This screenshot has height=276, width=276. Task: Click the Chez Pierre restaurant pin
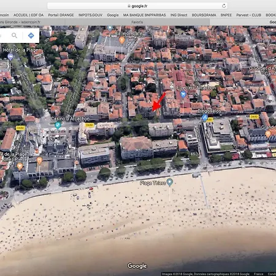coord(20,166)
